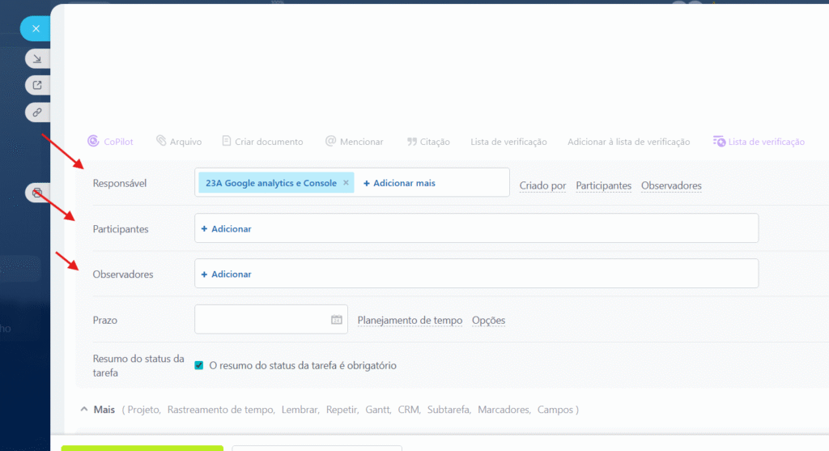Open the Opções link beside the deadline
Screen dimensions: 829x451
coord(488,321)
